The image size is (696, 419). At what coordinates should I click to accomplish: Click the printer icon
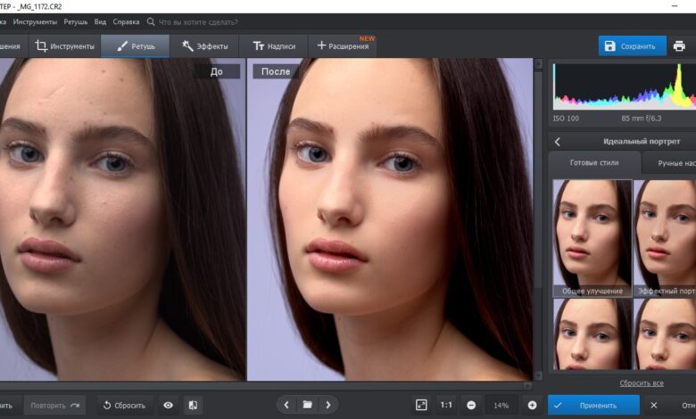[679, 46]
